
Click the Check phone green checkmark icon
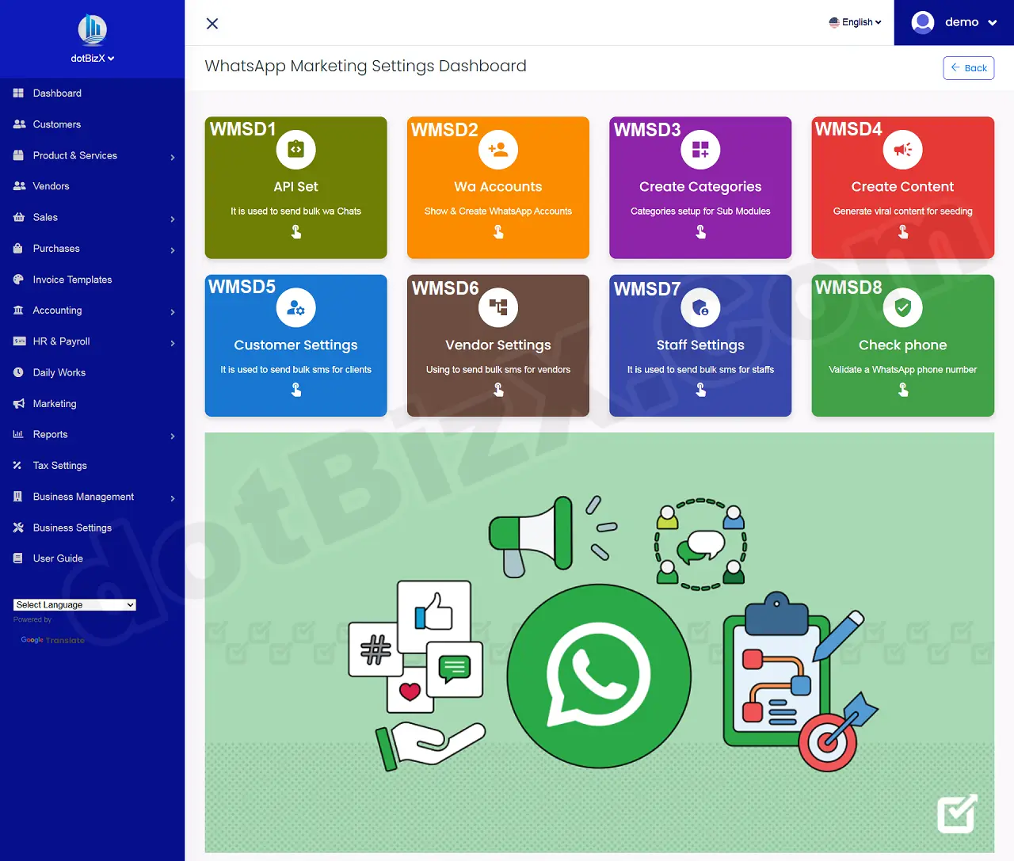click(x=902, y=307)
